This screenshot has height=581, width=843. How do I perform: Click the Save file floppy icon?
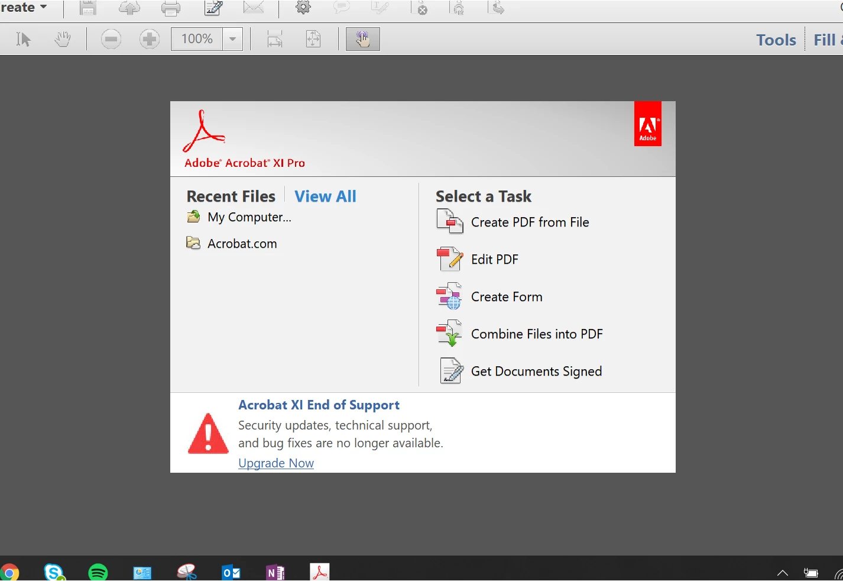click(88, 8)
